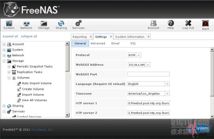Screen dimensions: 214x139
Task: Collapse the Volumes tree node
Action: tap(9, 78)
